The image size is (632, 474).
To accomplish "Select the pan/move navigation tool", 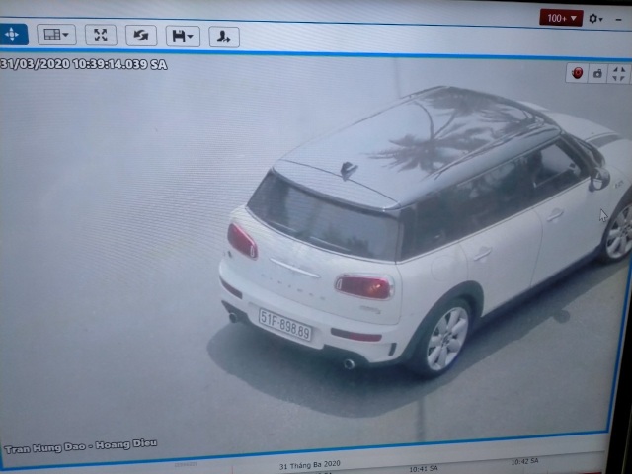I will pyautogui.click(x=13, y=34).
